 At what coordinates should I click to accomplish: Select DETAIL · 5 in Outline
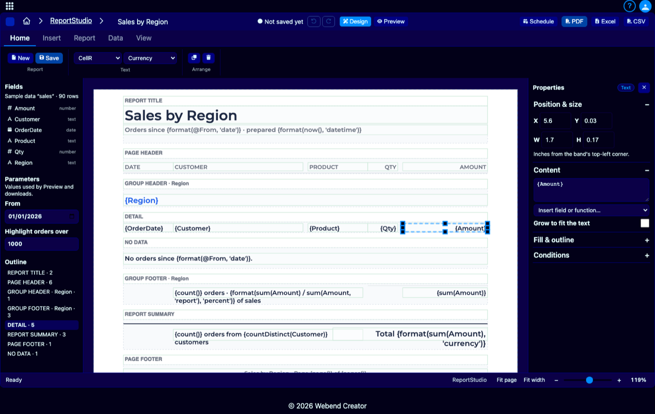point(41,325)
